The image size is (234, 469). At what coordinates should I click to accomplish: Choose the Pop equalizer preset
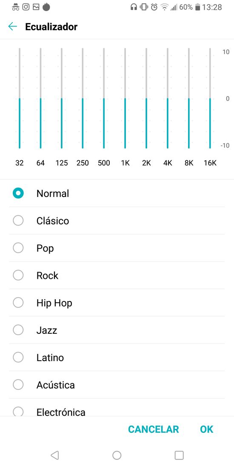click(117, 248)
